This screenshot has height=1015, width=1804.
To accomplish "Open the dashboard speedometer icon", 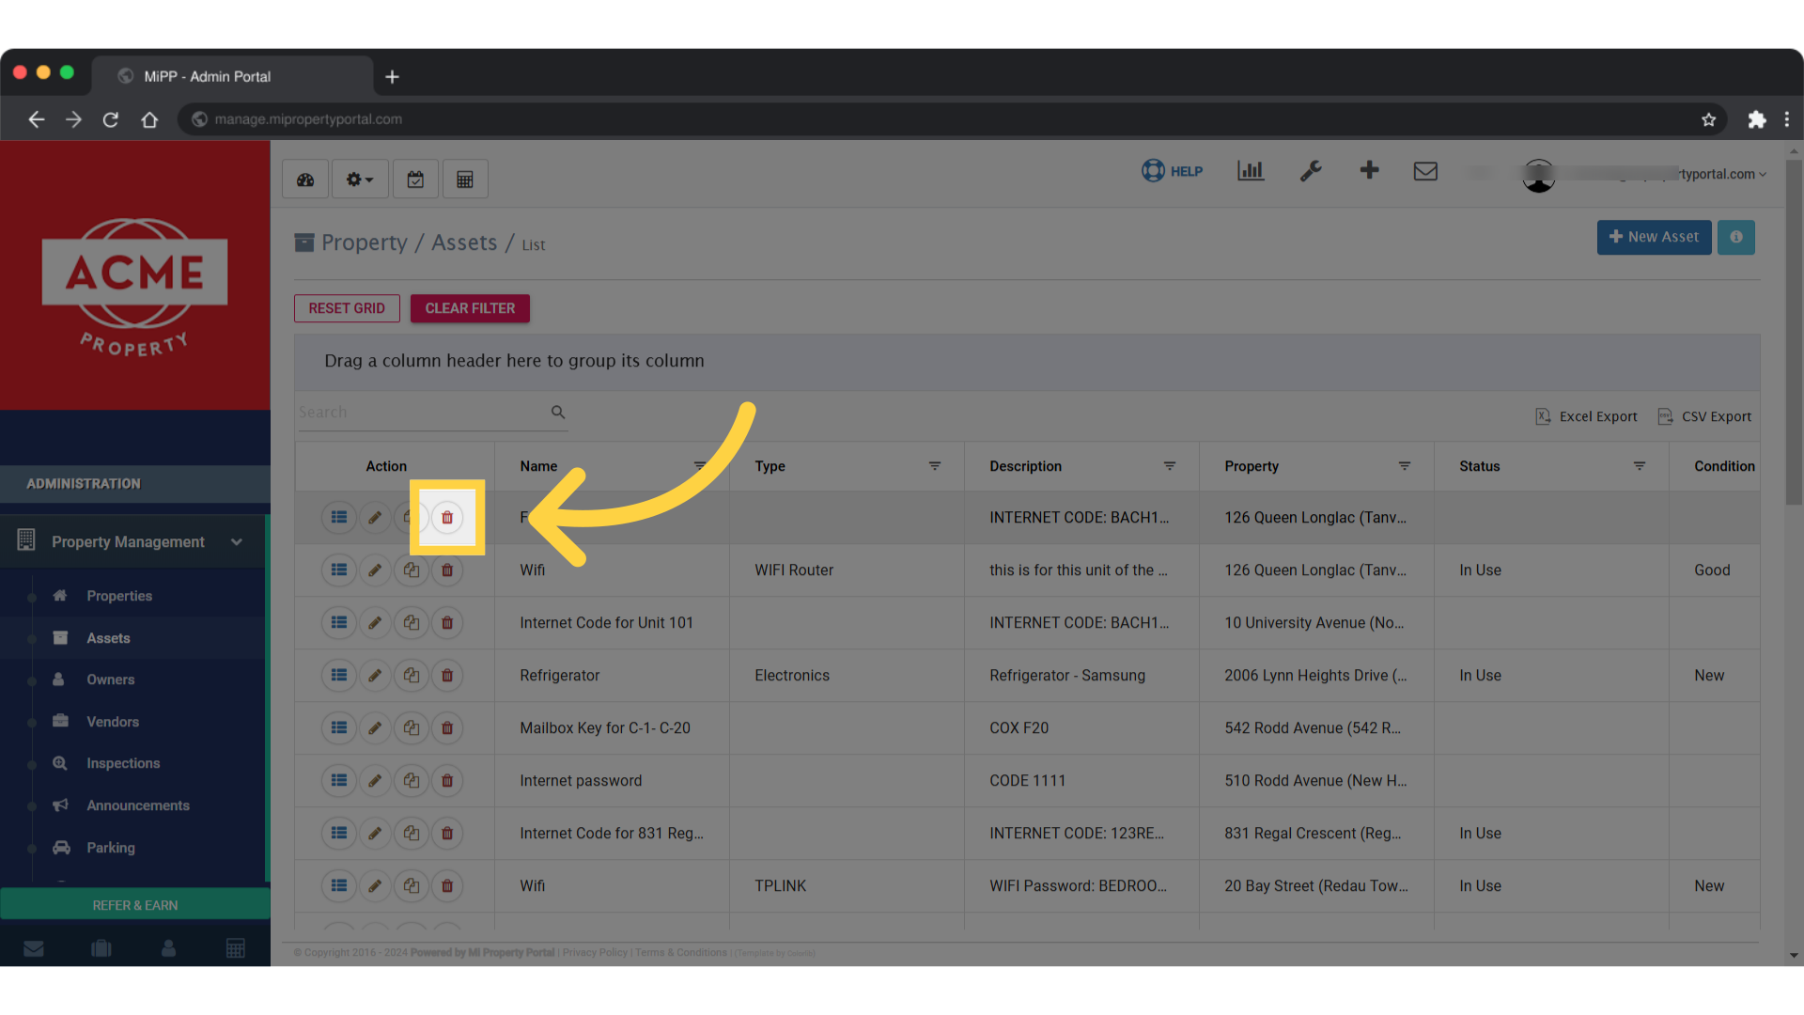I will pyautogui.click(x=304, y=179).
